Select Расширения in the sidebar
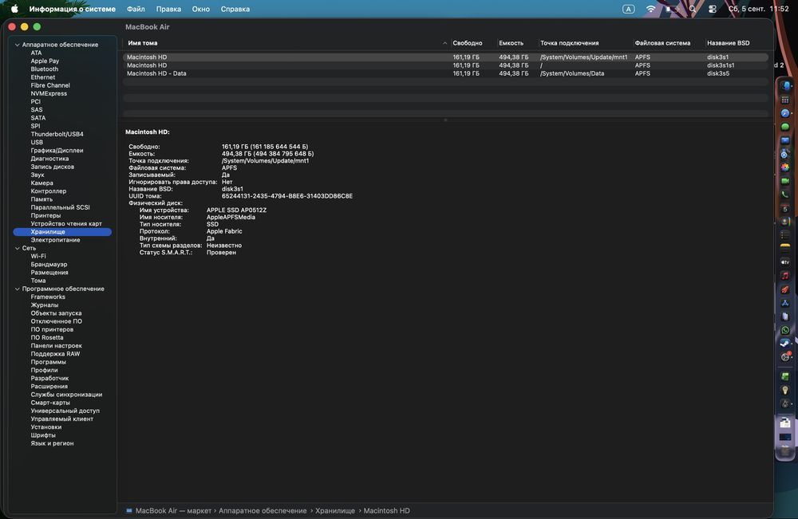Screen dimensions: 798x519 coord(49,387)
